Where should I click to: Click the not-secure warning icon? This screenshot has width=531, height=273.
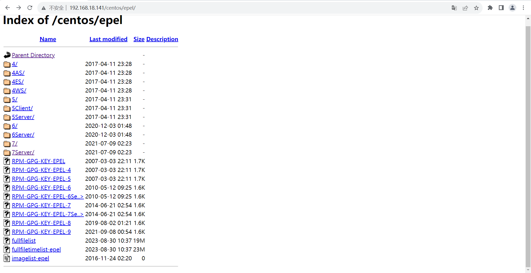pos(44,8)
